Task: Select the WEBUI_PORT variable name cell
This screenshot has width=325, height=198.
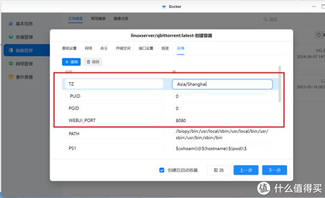Action: pos(114,120)
